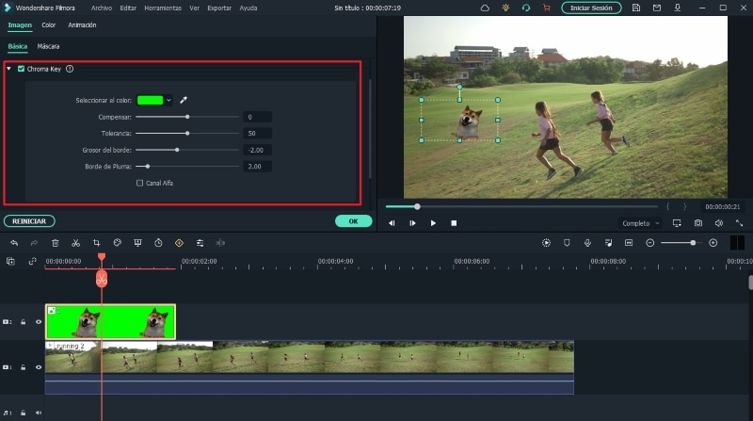The height and width of the screenshot is (421, 753).
Task: Open the color selection dropdown arrow
Action: [x=168, y=100]
